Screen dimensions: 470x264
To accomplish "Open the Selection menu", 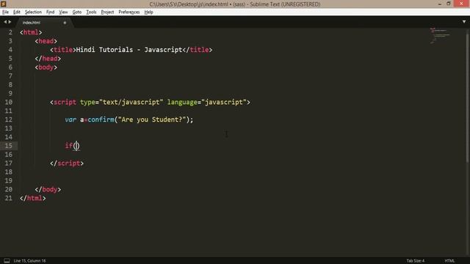I will coord(33,12).
